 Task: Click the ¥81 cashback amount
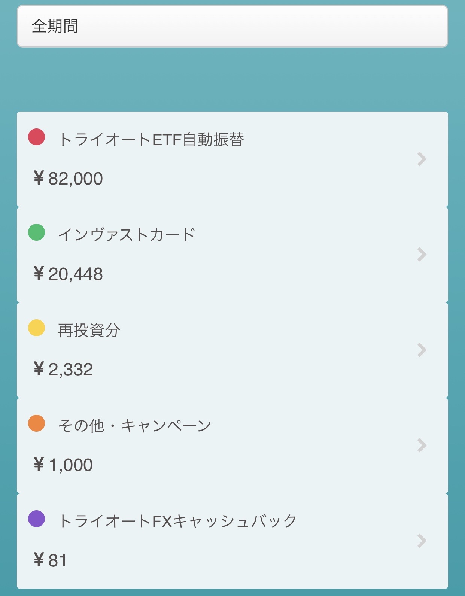pyautogui.click(x=50, y=560)
